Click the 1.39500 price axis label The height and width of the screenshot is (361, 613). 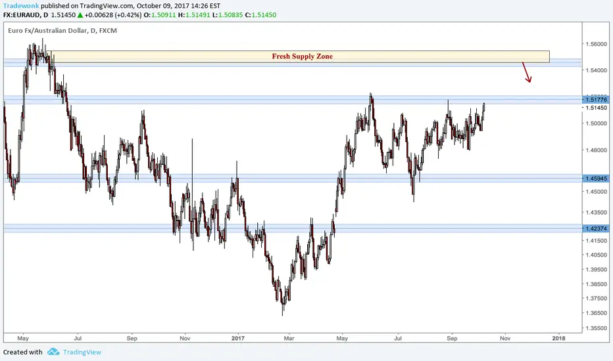[x=596, y=269]
